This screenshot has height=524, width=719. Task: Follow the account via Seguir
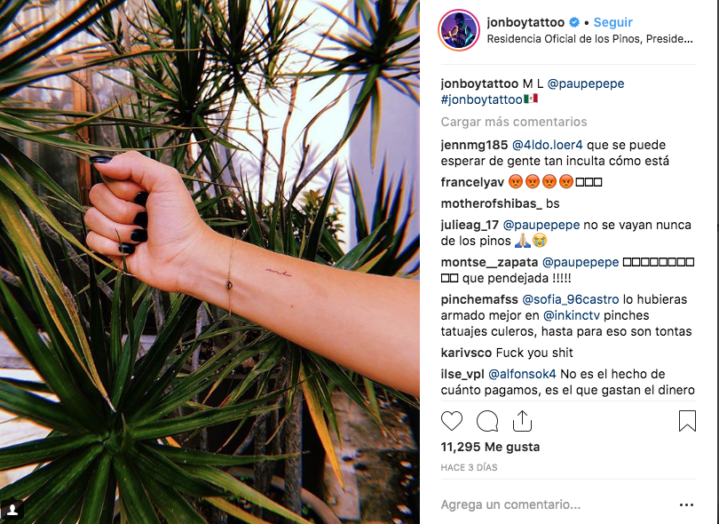click(x=612, y=22)
